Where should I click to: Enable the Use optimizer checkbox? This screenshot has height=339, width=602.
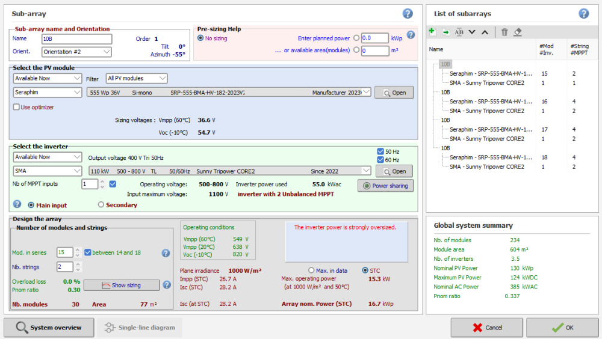tap(17, 107)
